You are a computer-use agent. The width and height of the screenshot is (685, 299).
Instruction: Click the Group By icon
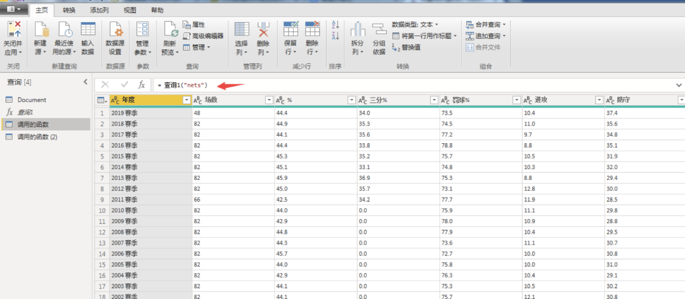[379, 30]
